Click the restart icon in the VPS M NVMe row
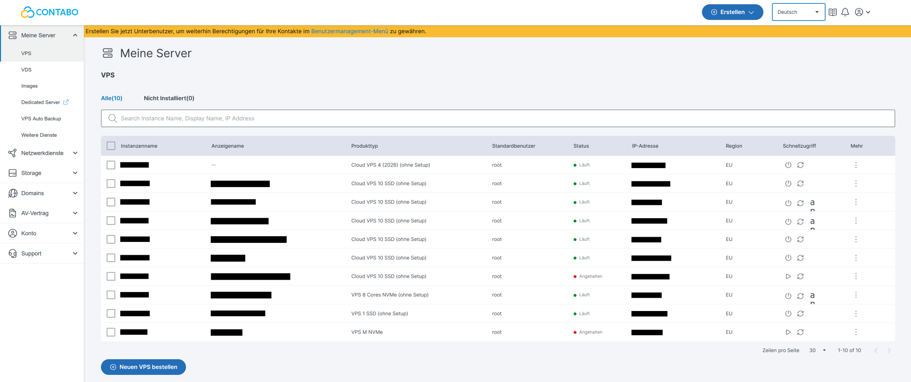The height and width of the screenshot is (382, 911). pyautogui.click(x=800, y=332)
